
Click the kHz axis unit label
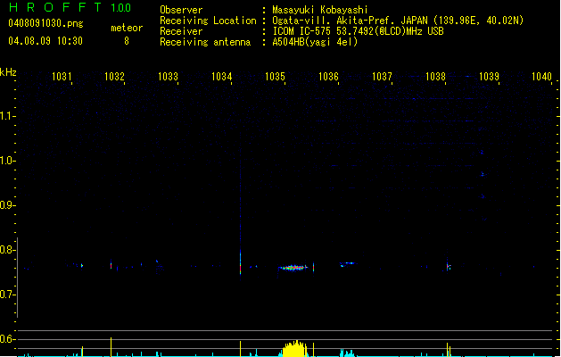[8, 72]
